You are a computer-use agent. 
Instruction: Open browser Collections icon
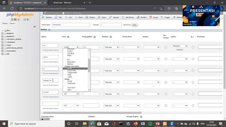point(176,8)
